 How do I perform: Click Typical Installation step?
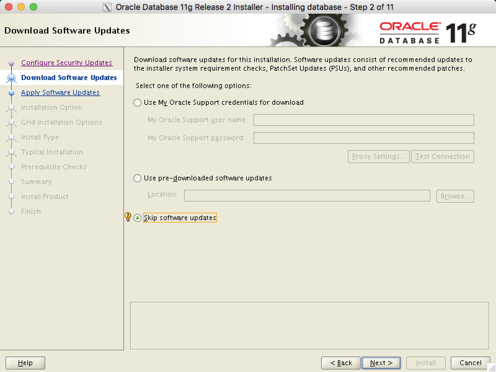click(x=52, y=152)
